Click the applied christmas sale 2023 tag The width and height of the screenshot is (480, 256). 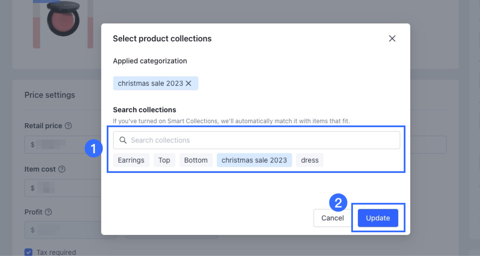(x=150, y=83)
